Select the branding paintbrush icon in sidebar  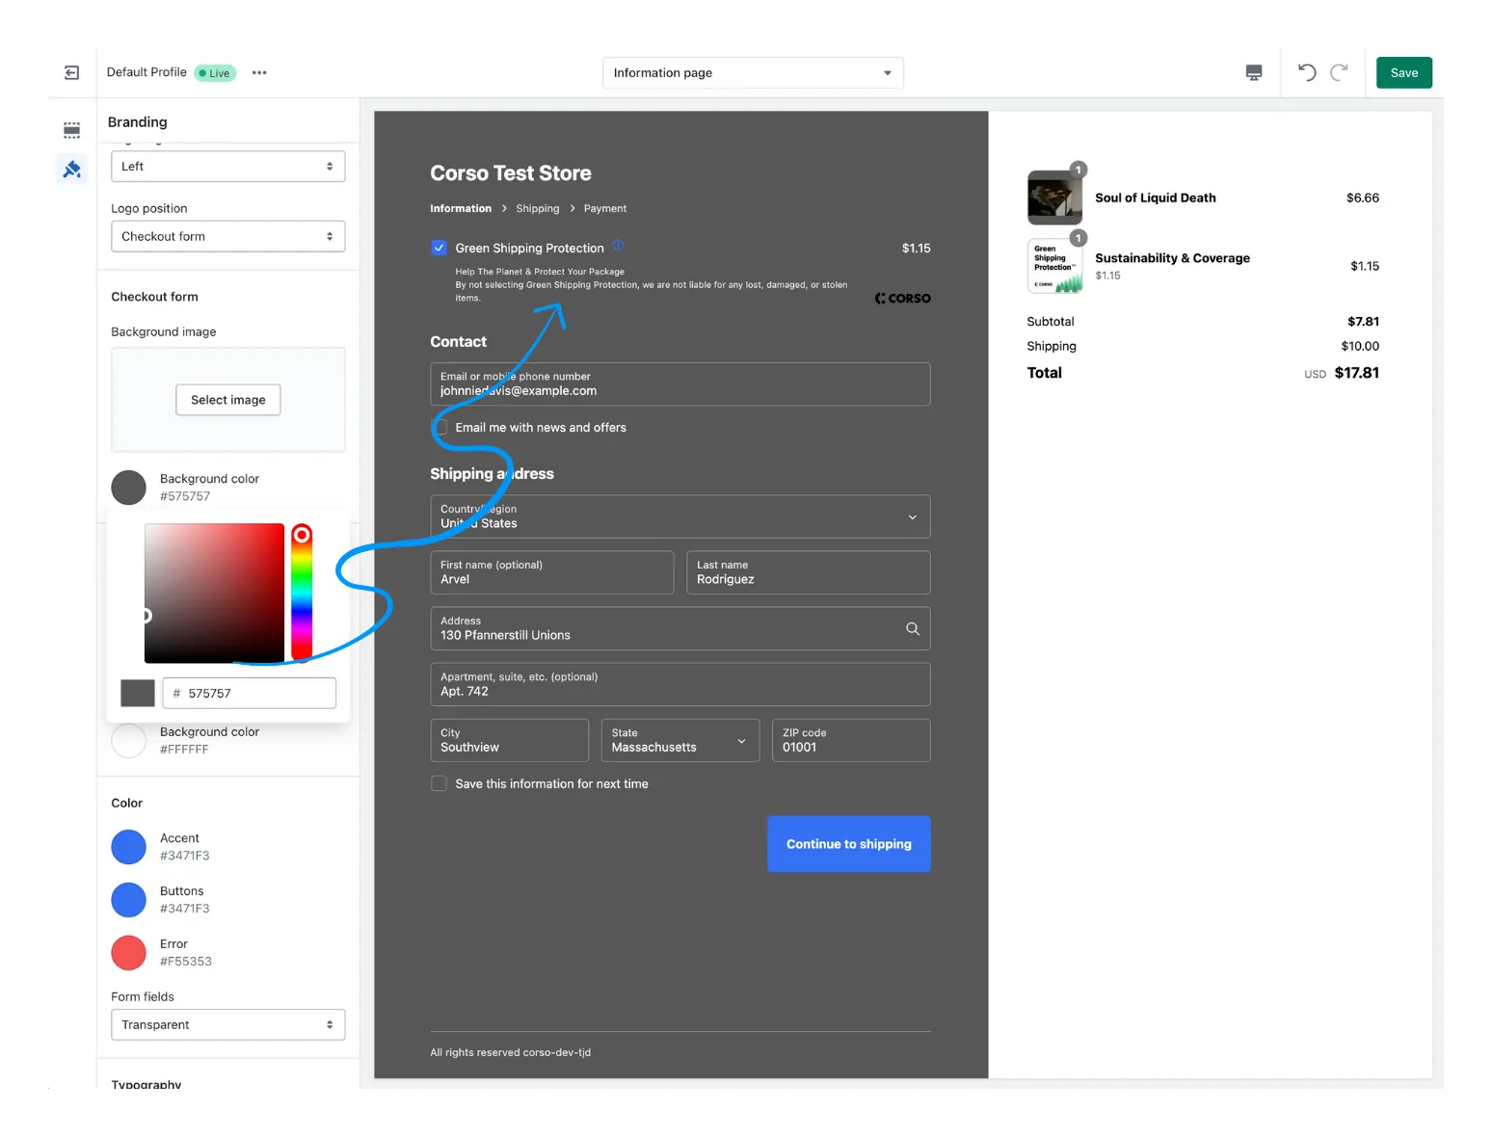pyautogui.click(x=71, y=171)
